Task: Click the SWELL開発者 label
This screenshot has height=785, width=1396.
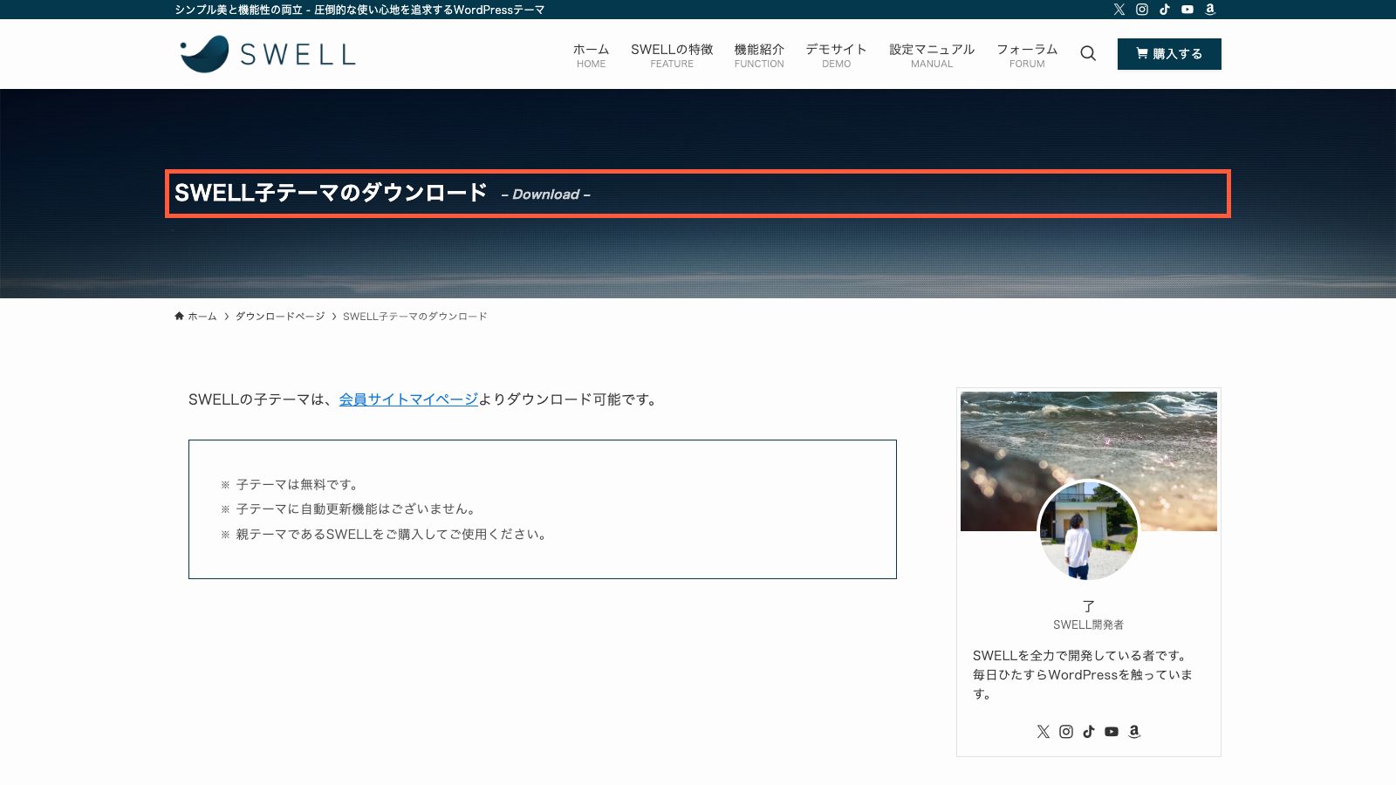Action: pyautogui.click(x=1089, y=625)
